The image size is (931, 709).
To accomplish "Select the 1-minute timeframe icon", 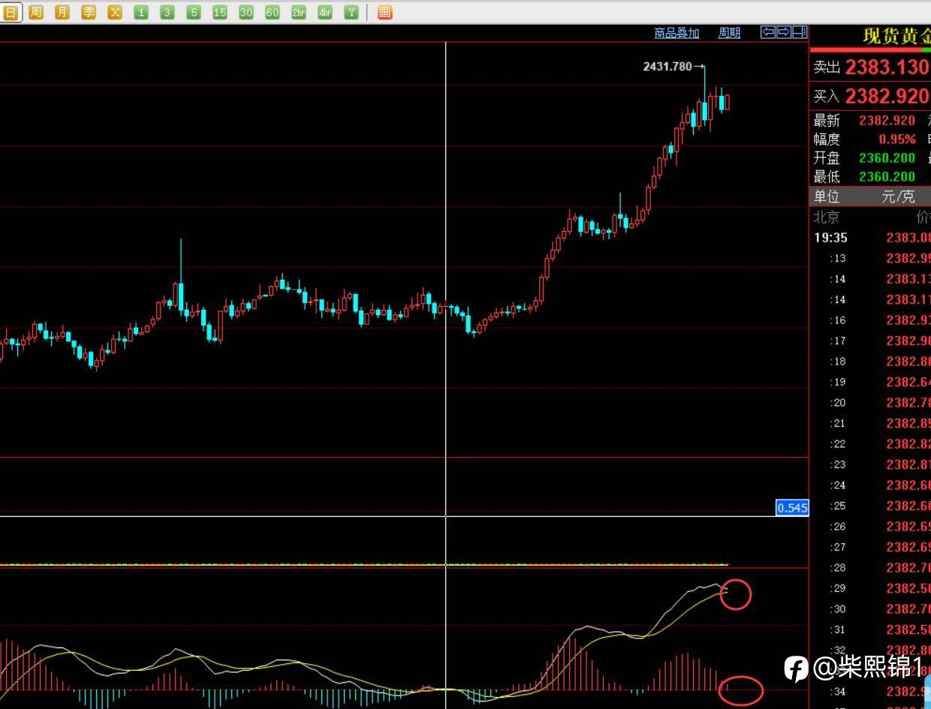I will (x=141, y=12).
